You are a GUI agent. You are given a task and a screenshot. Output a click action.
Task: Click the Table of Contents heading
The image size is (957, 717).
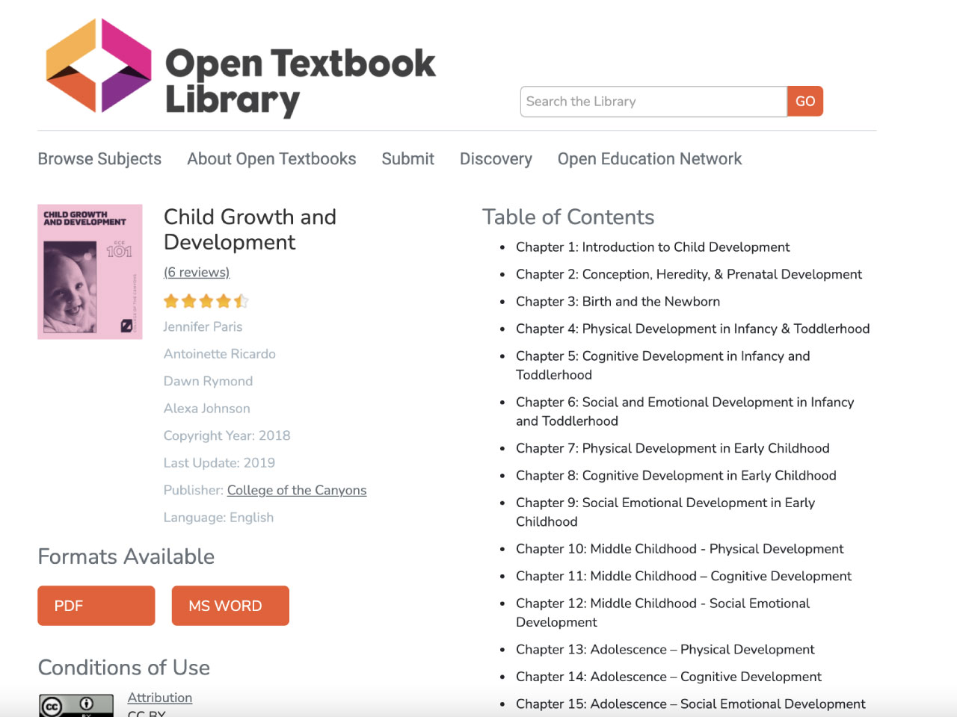pos(568,217)
